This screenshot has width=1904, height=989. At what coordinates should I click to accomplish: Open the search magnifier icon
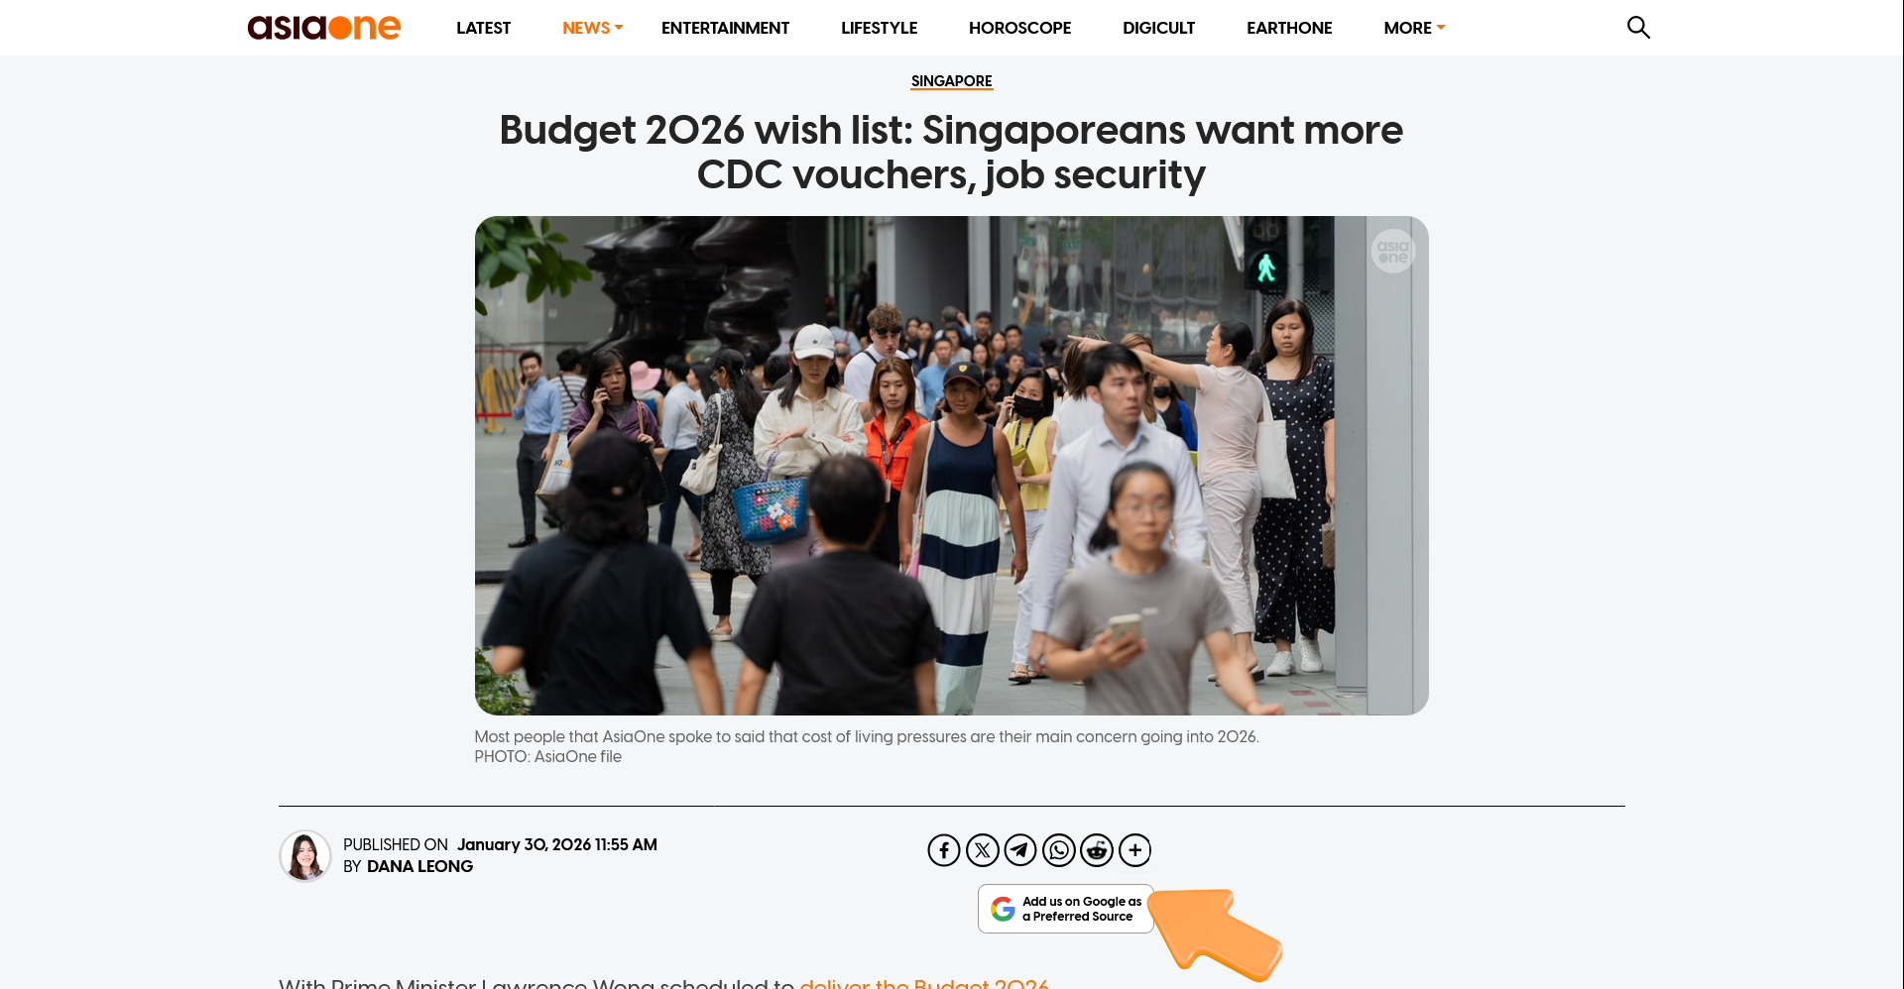[1638, 28]
